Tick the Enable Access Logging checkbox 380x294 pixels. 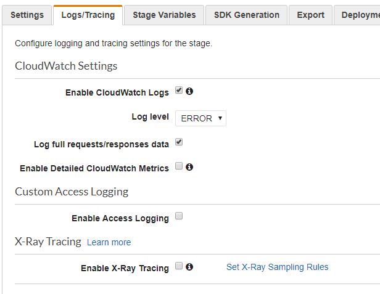[179, 216]
